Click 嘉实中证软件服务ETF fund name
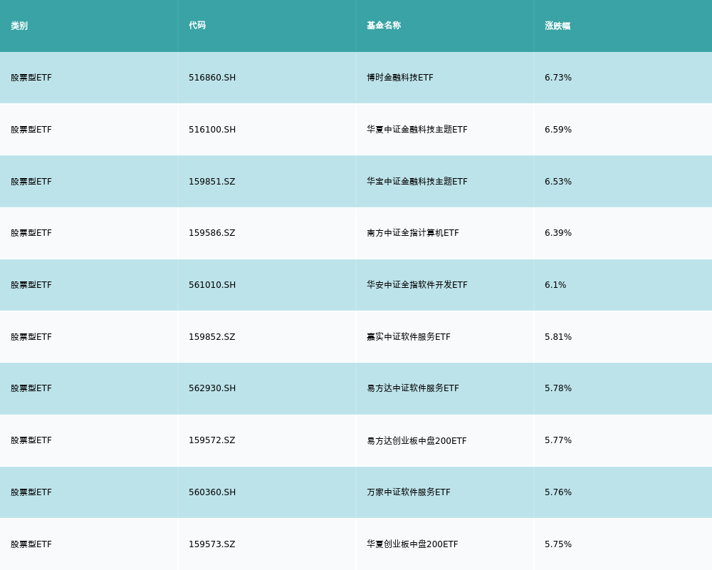This screenshot has height=570, width=712. tap(408, 337)
